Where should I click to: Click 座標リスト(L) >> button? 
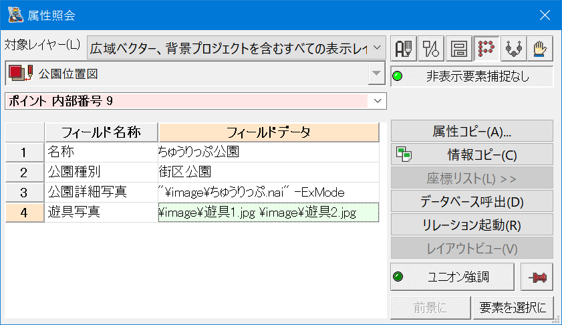tap(472, 179)
